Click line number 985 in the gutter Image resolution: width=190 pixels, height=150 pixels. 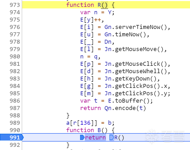[15, 93]
